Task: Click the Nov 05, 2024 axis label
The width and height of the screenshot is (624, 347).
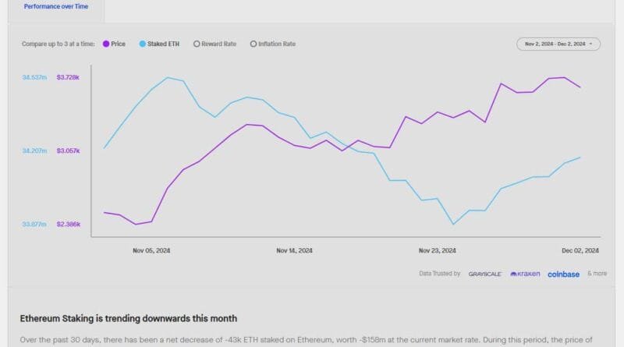Action: pos(151,250)
